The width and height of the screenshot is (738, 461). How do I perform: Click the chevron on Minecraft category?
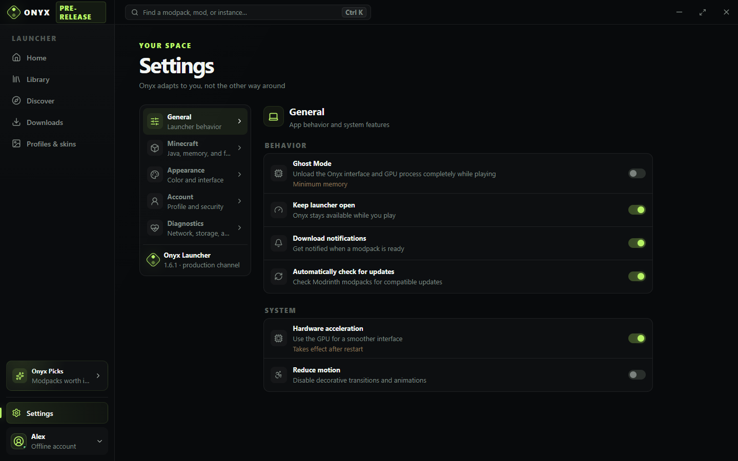[239, 148]
